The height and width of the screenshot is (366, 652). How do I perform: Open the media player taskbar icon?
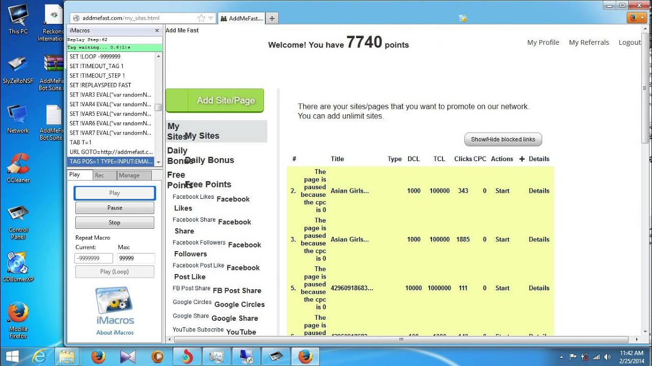point(157,357)
